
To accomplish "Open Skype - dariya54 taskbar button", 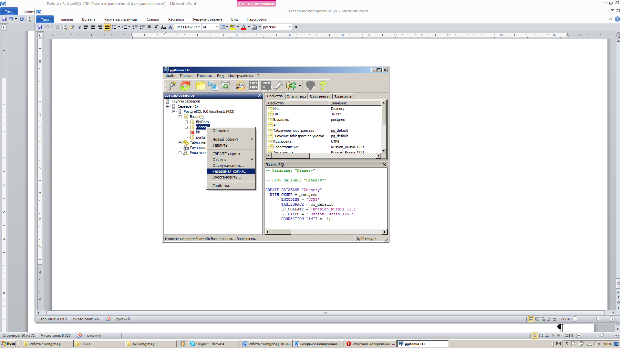I will pos(214,344).
